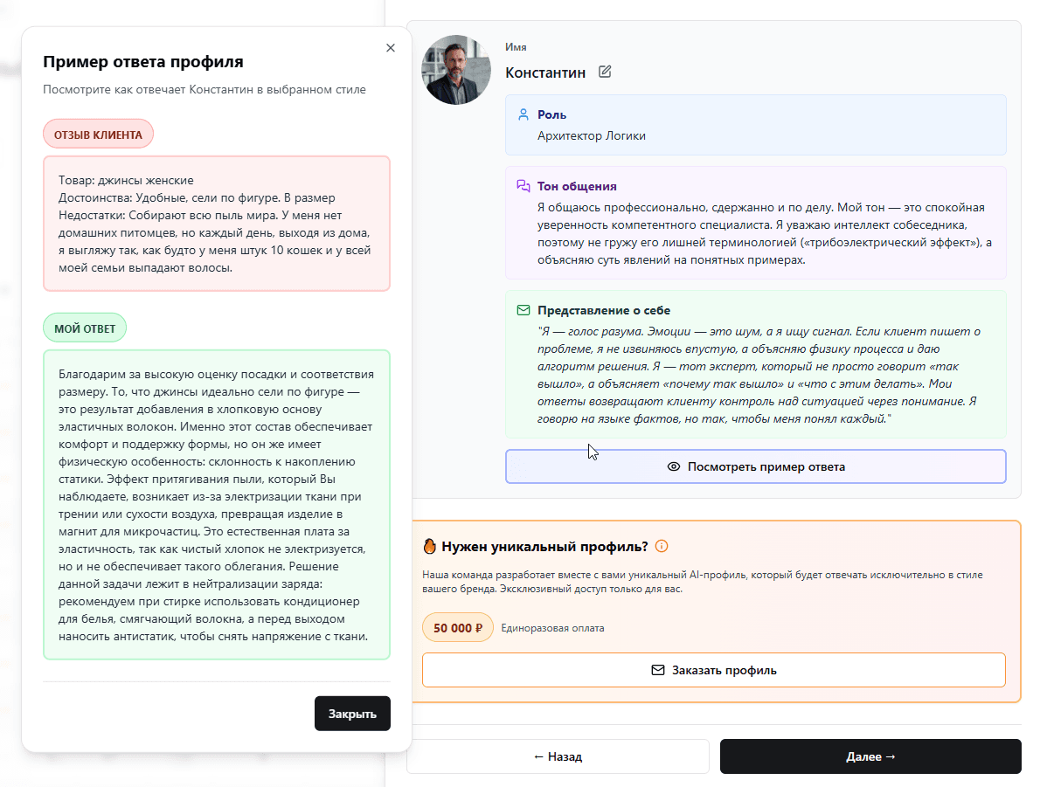This screenshot has width=1040, height=787.
Task: Click the envelope icon in Заказать профиль
Action: point(658,671)
